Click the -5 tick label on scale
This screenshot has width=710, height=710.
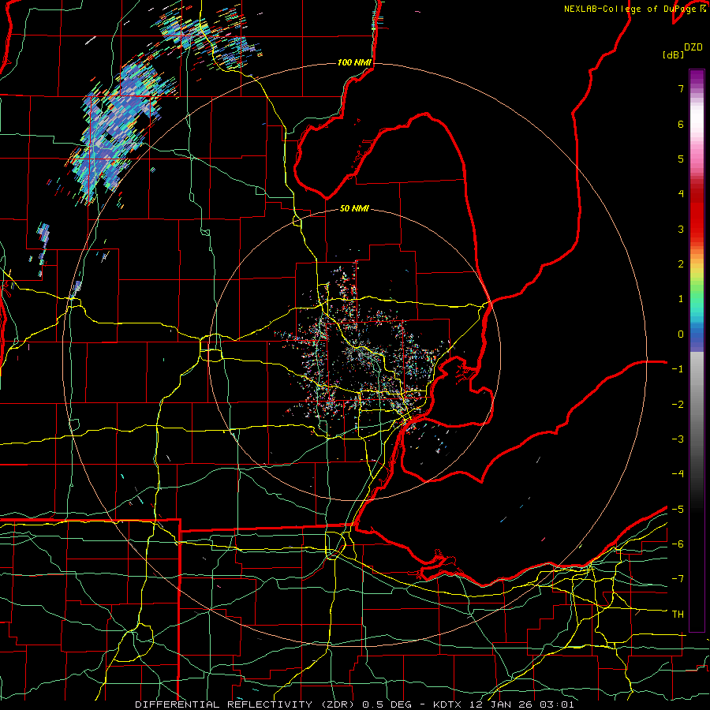678,510
